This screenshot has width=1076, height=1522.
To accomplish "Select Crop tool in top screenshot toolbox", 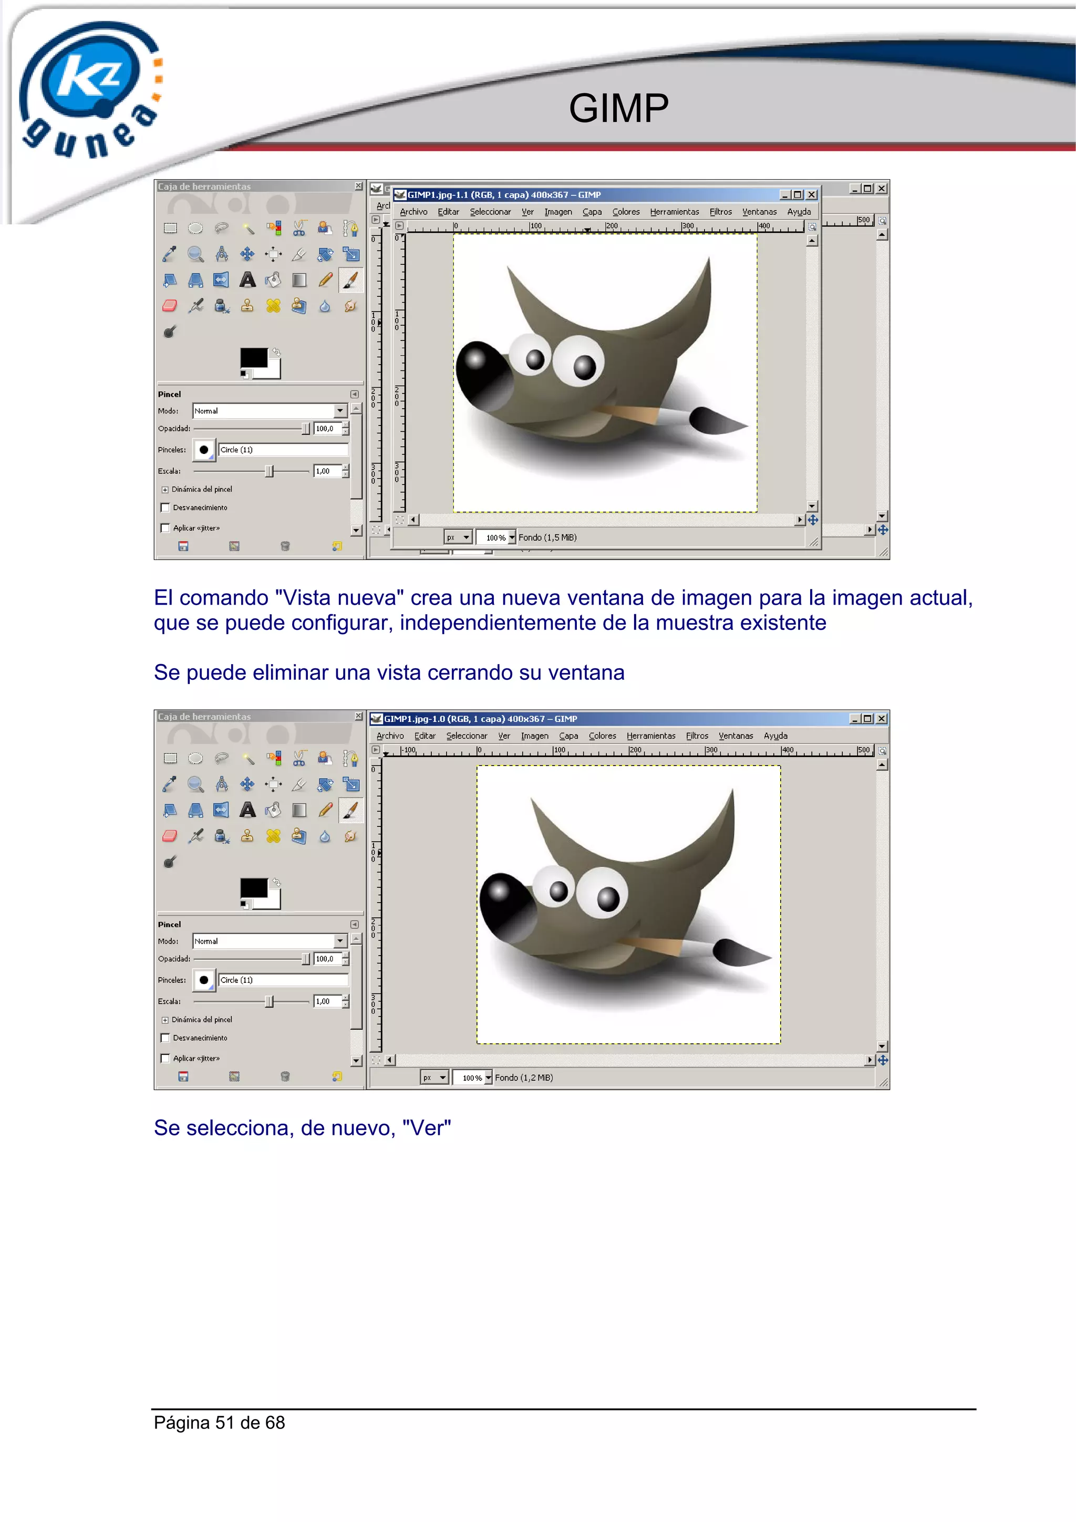I will [x=299, y=254].
